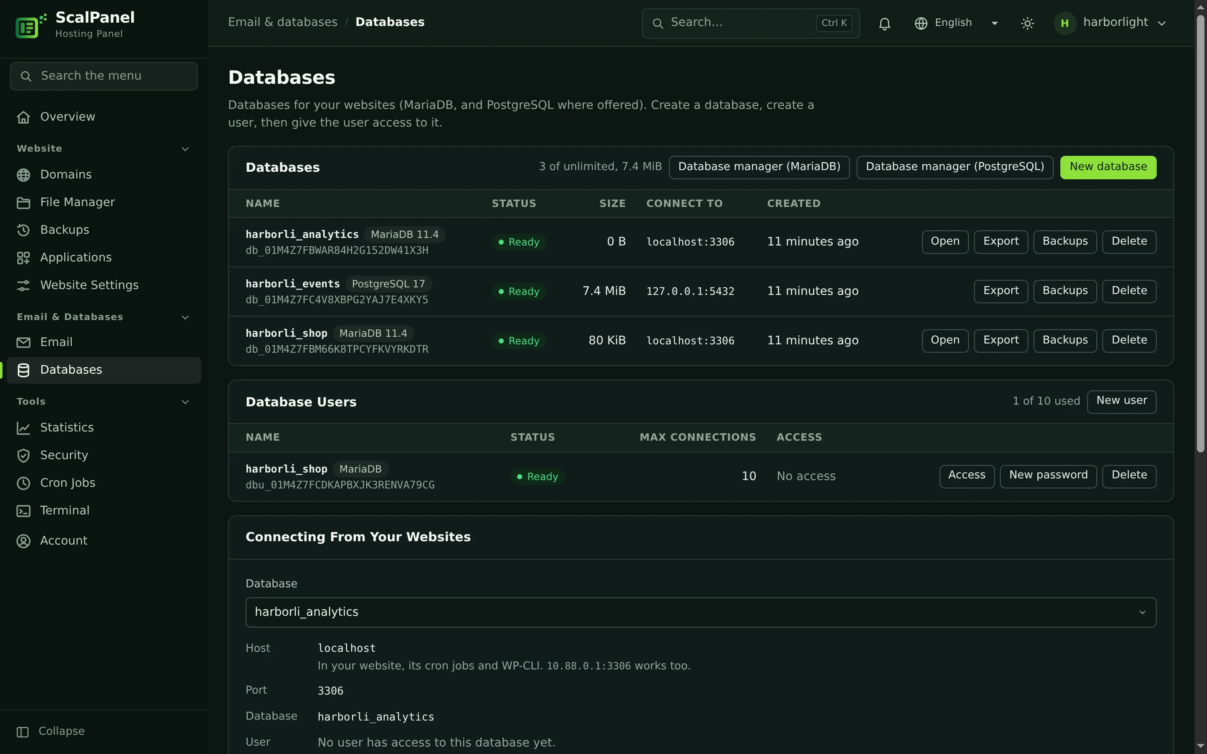Open the Email & databases breadcrumb
This screenshot has height=754, width=1207.
[x=283, y=23]
